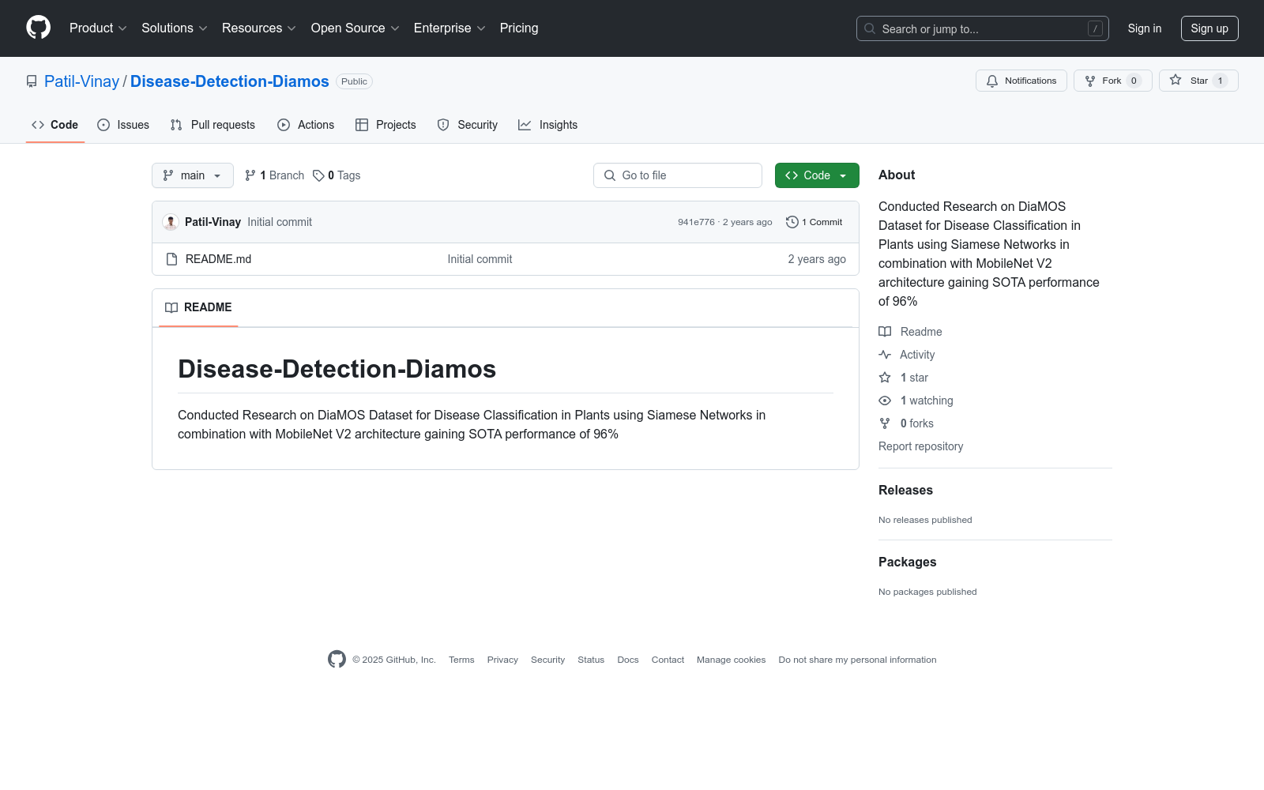
Task: Open the Actions tab
Action: coord(306,125)
